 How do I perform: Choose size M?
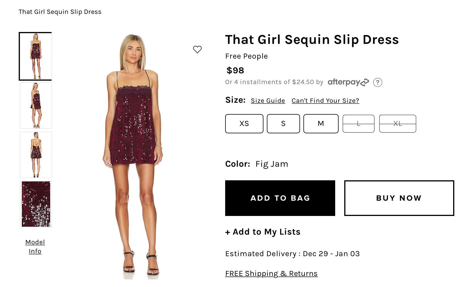coord(321,124)
